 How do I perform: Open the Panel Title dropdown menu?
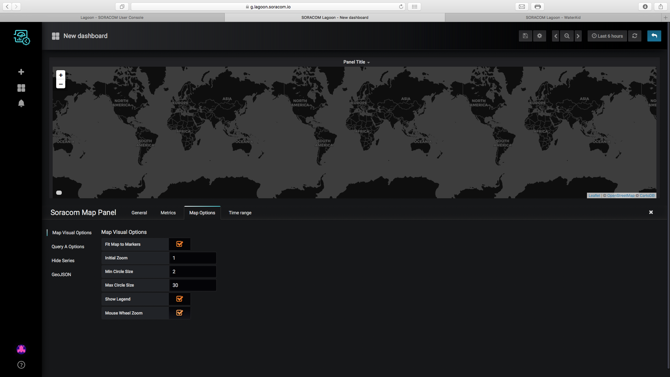[356, 62]
